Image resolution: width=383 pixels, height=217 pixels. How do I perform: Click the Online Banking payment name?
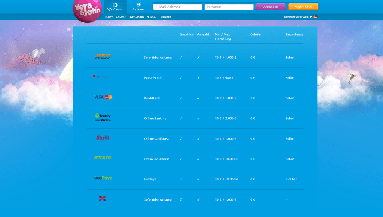[155, 118]
